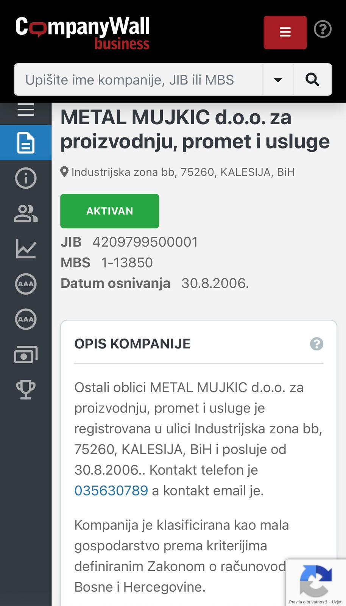Open the banknotes sidebar section
This screenshot has width=346, height=606.
click(x=26, y=355)
